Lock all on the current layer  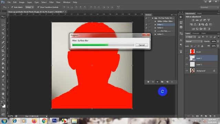tap(202, 46)
